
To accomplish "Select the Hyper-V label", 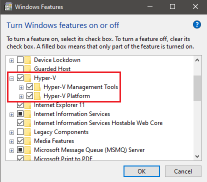I will pos(45,78).
